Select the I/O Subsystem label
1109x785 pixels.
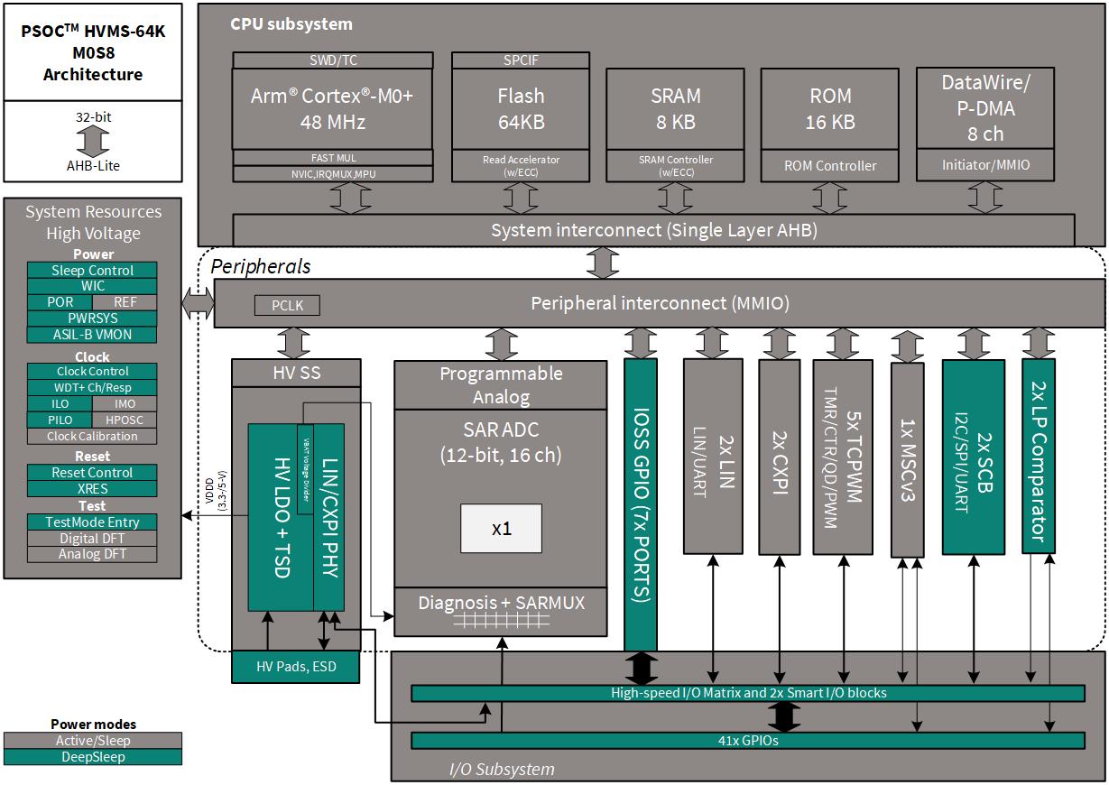tap(502, 770)
